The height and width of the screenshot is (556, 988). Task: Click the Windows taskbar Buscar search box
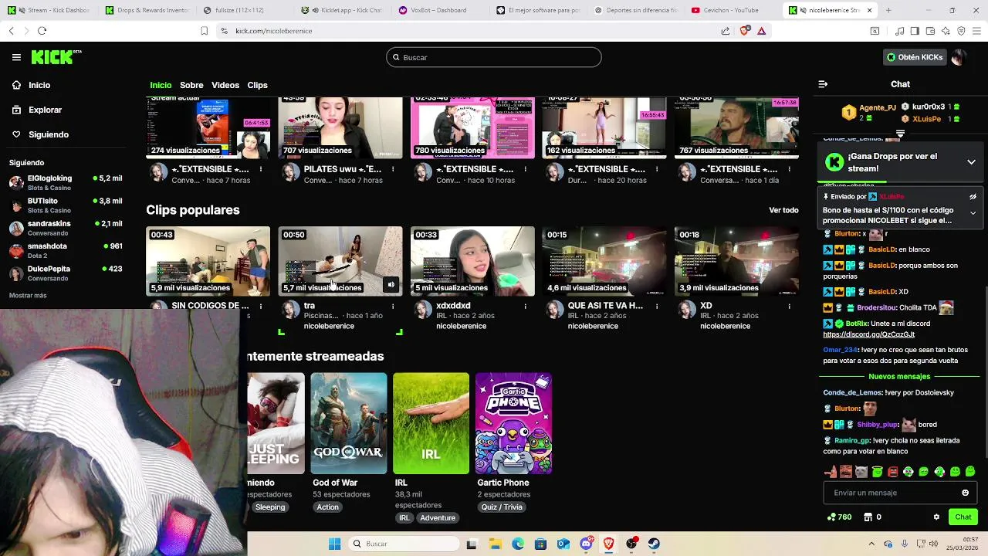(403, 544)
